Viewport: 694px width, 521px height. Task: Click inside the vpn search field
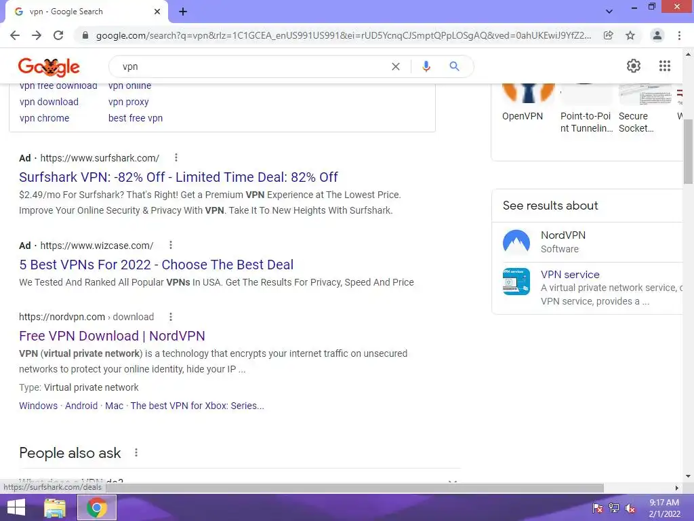[x=252, y=66]
